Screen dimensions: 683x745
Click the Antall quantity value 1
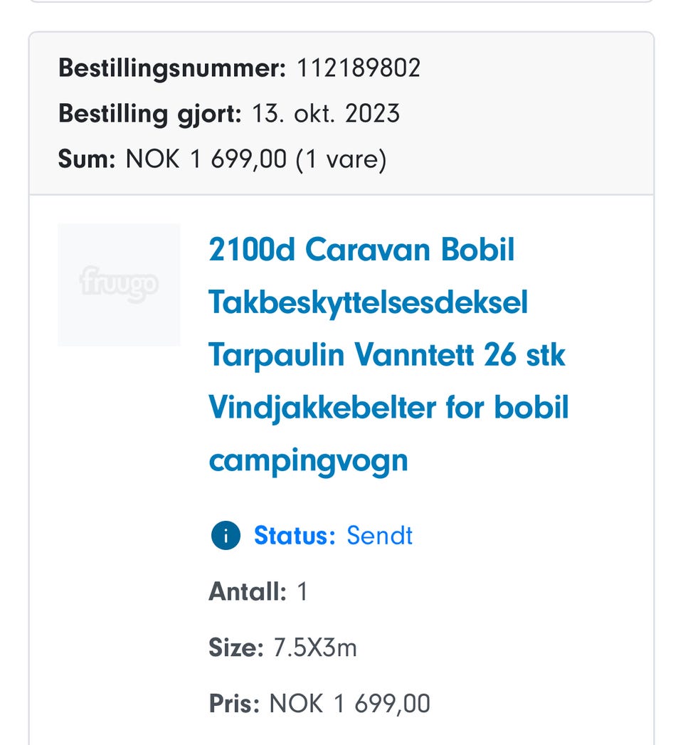(x=302, y=591)
